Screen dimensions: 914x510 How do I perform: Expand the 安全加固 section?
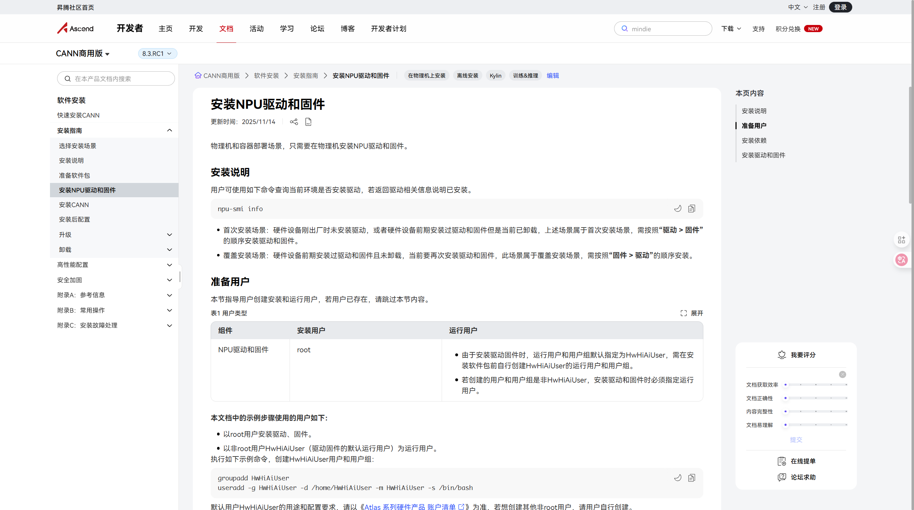click(x=170, y=280)
